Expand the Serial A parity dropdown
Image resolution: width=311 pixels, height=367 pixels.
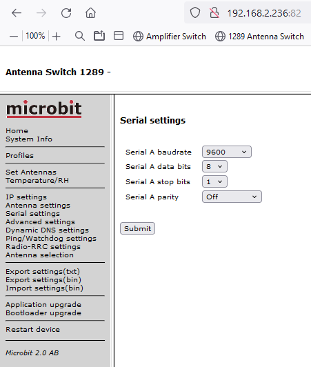click(232, 197)
